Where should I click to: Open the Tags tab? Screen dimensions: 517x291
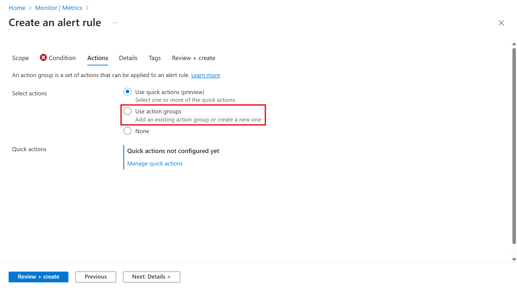click(155, 58)
